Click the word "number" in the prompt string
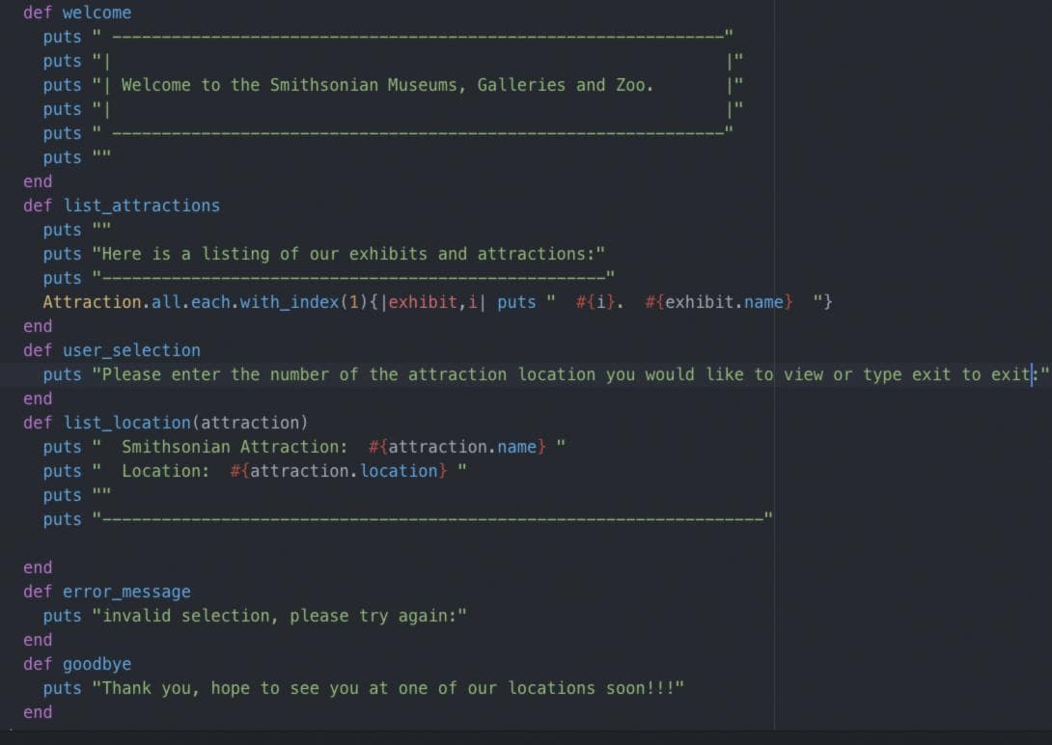This screenshot has width=1052, height=745. (299, 374)
